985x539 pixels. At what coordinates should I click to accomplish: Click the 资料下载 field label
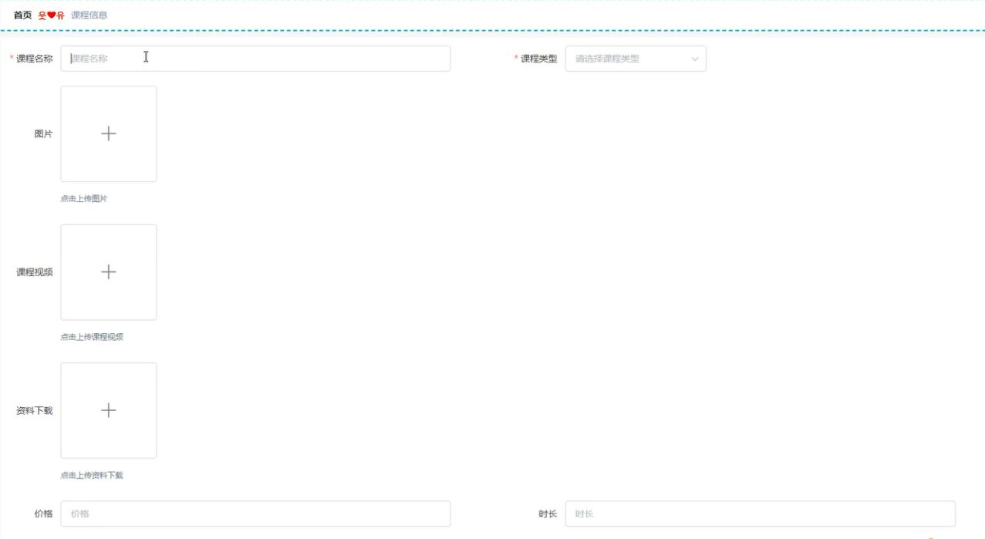tap(35, 410)
